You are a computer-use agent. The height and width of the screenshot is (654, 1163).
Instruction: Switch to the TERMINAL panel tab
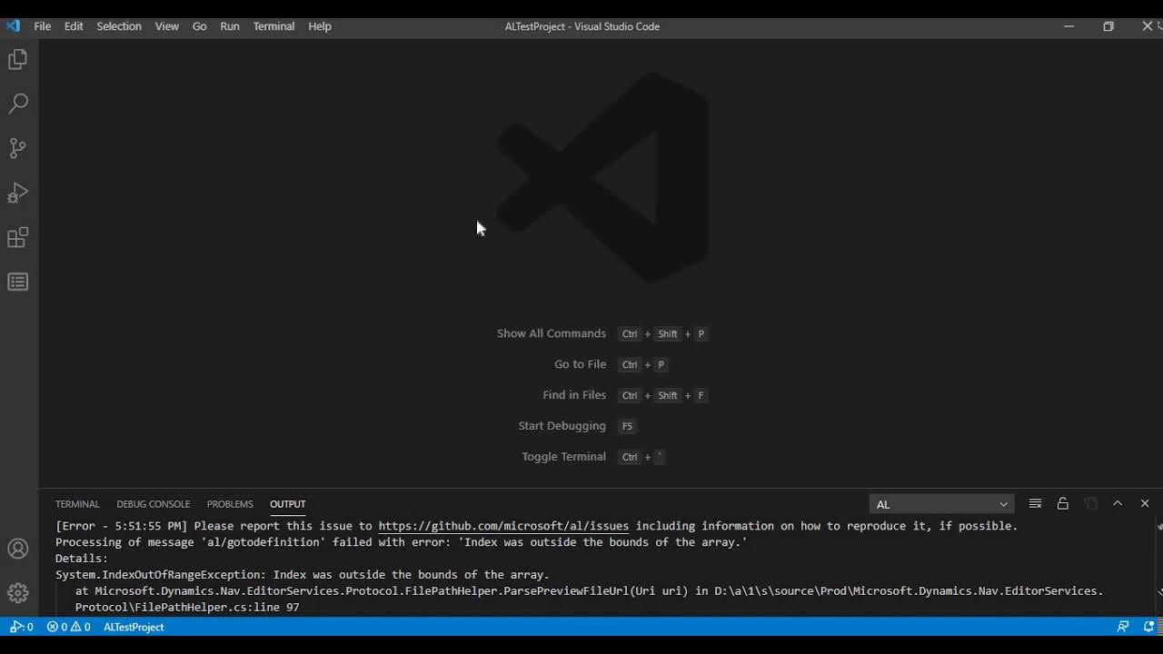(x=77, y=504)
